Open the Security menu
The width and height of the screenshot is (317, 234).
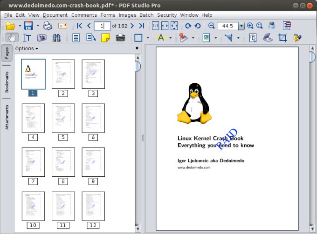167,15
